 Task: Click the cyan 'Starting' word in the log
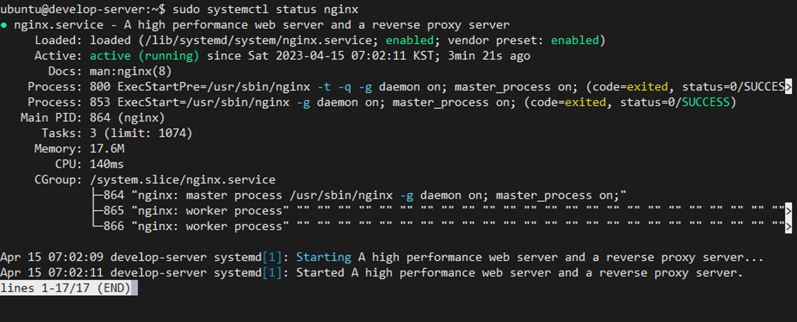coord(324,257)
